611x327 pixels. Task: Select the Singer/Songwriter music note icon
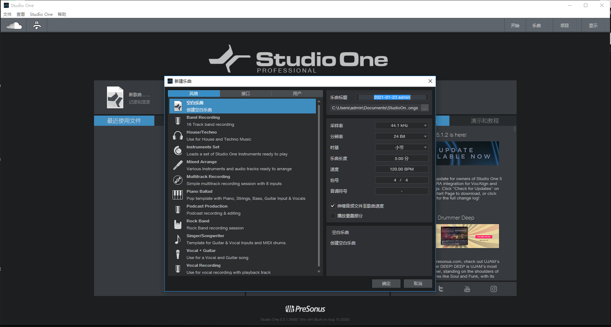[178, 239]
